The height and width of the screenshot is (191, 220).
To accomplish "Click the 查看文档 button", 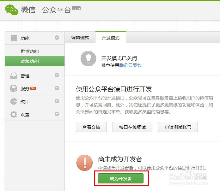I will click(91, 127).
